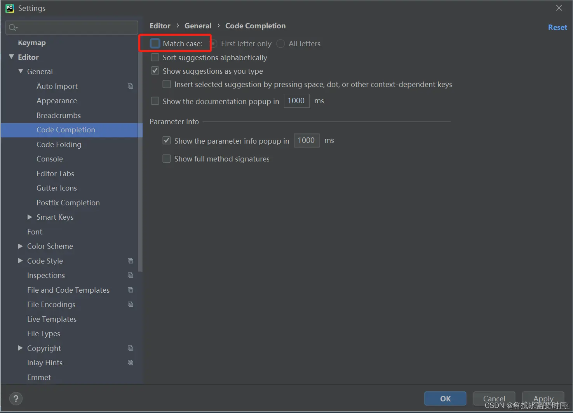Screen dimensions: 573x413
Task: Enable Show the documentation popup checkbox
Action: pyautogui.click(x=155, y=101)
